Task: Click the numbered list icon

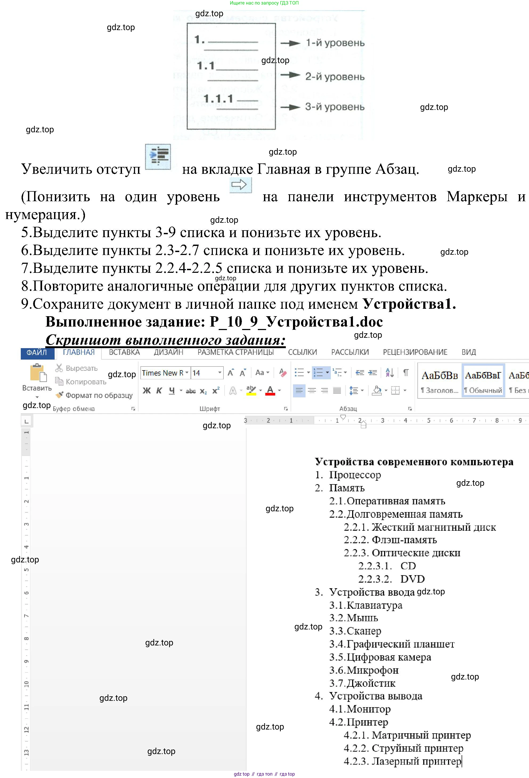Action: 318,372
